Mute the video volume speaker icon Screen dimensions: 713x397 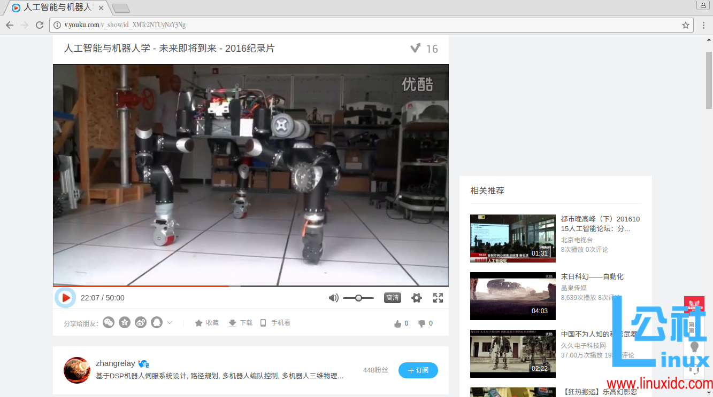click(333, 298)
